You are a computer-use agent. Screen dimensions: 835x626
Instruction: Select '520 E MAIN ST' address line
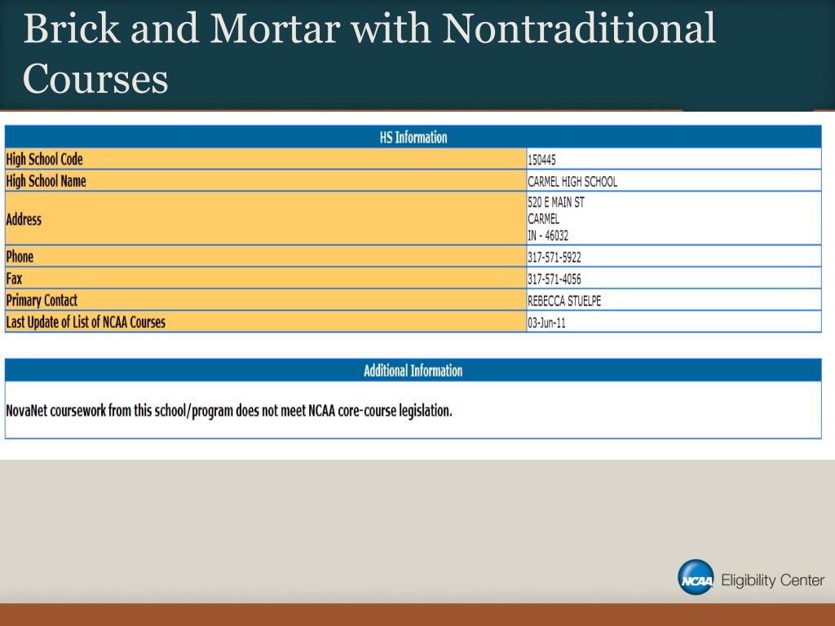click(x=556, y=202)
